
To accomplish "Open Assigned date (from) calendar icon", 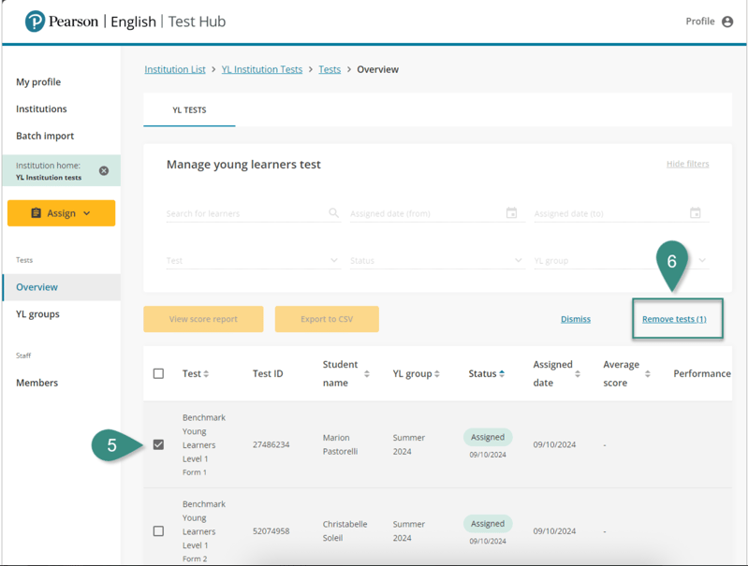I will click(x=511, y=213).
